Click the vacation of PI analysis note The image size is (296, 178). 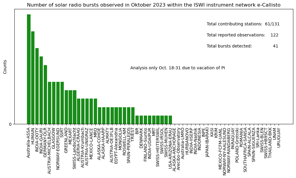(x=177, y=68)
